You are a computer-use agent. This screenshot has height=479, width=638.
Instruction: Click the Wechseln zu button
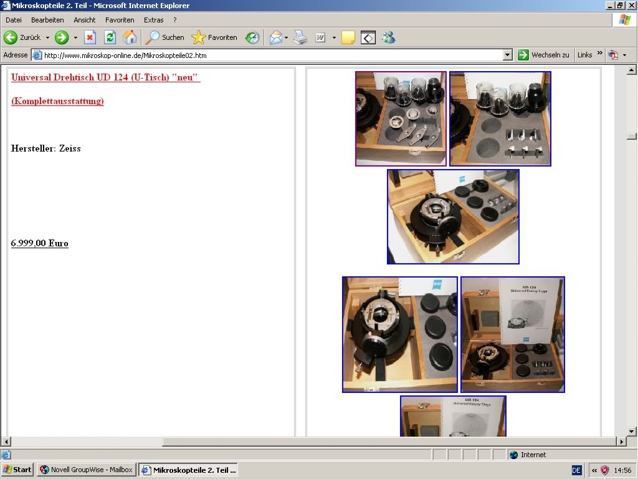pos(544,55)
